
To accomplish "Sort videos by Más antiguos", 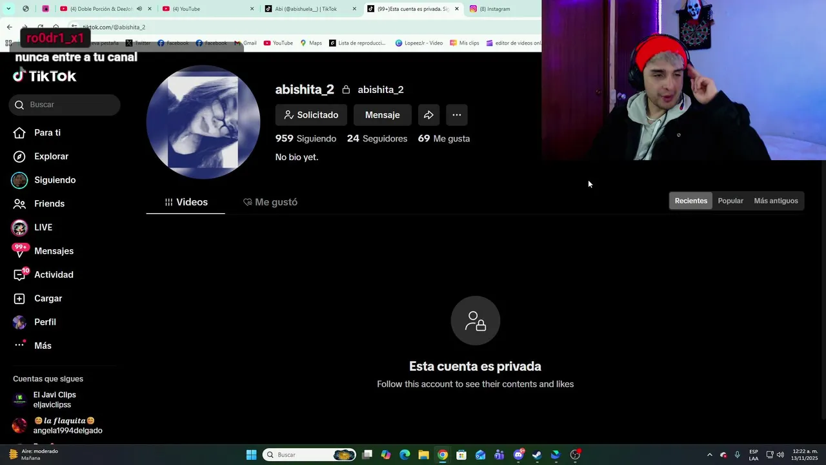I will (x=776, y=201).
